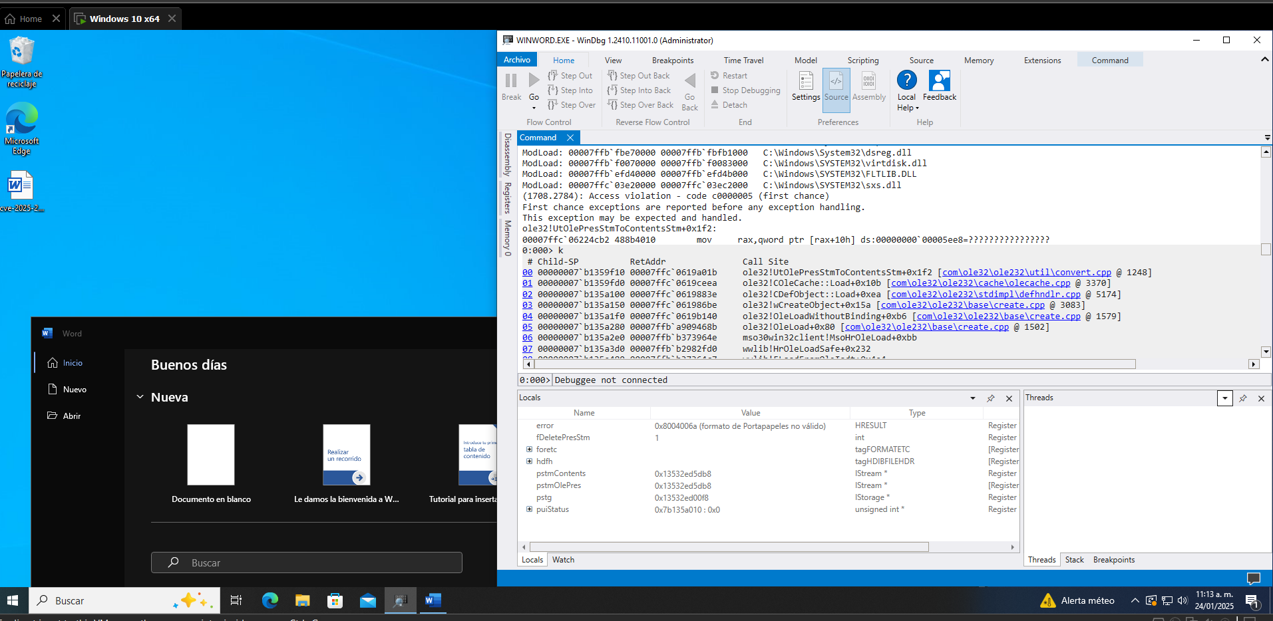This screenshot has width=1273, height=621.
Task: Click the Go Back arrow icon
Action: [690, 80]
